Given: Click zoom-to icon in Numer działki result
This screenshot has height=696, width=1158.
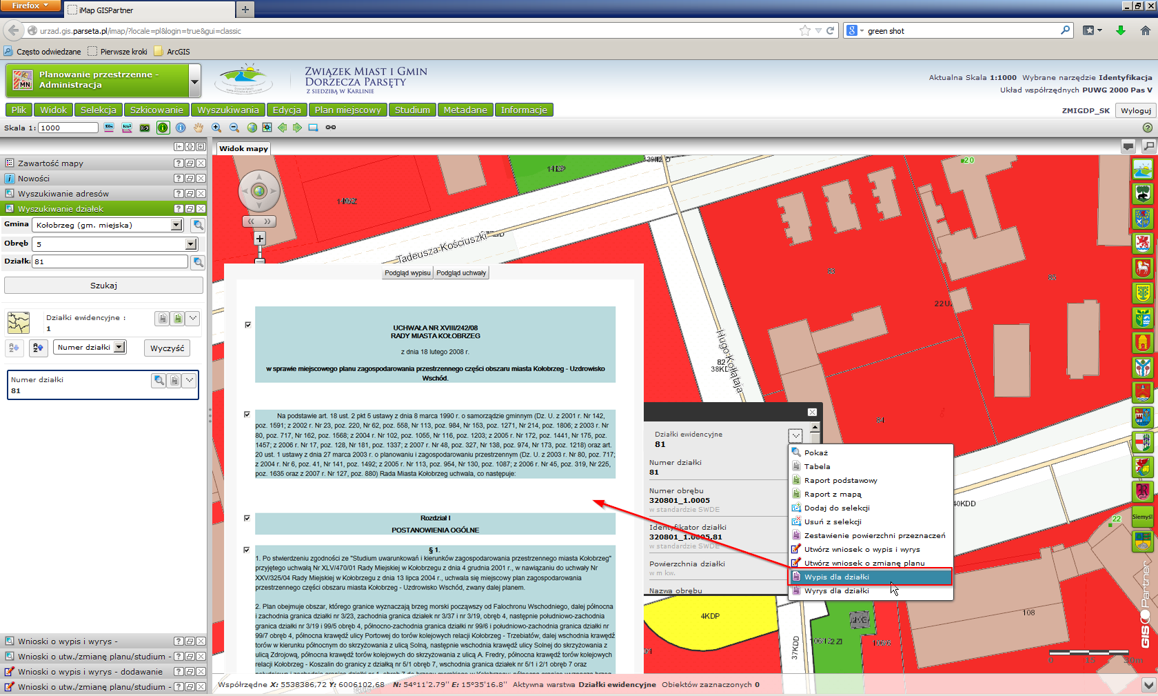Looking at the screenshot, I should pos(159,380).
